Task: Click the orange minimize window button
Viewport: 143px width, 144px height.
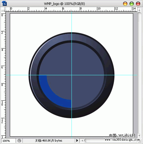Action: click(125, 4)
